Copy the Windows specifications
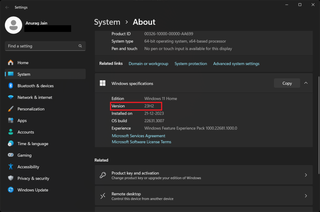This screenshot has width=320, height=212. point(287,83)
